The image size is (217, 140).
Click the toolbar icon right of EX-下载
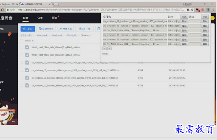coord(99,29)
